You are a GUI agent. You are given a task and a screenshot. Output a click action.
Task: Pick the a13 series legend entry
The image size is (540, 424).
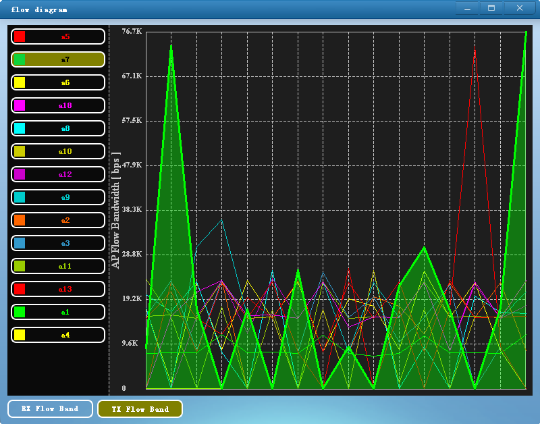[x=58, y=289]
